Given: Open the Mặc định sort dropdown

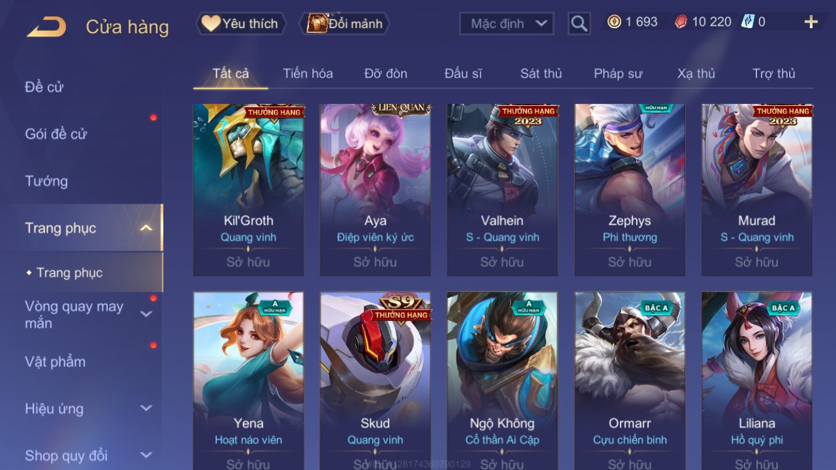Looking at the screenshot, I should pyautogui.click(x=506, y=24).
